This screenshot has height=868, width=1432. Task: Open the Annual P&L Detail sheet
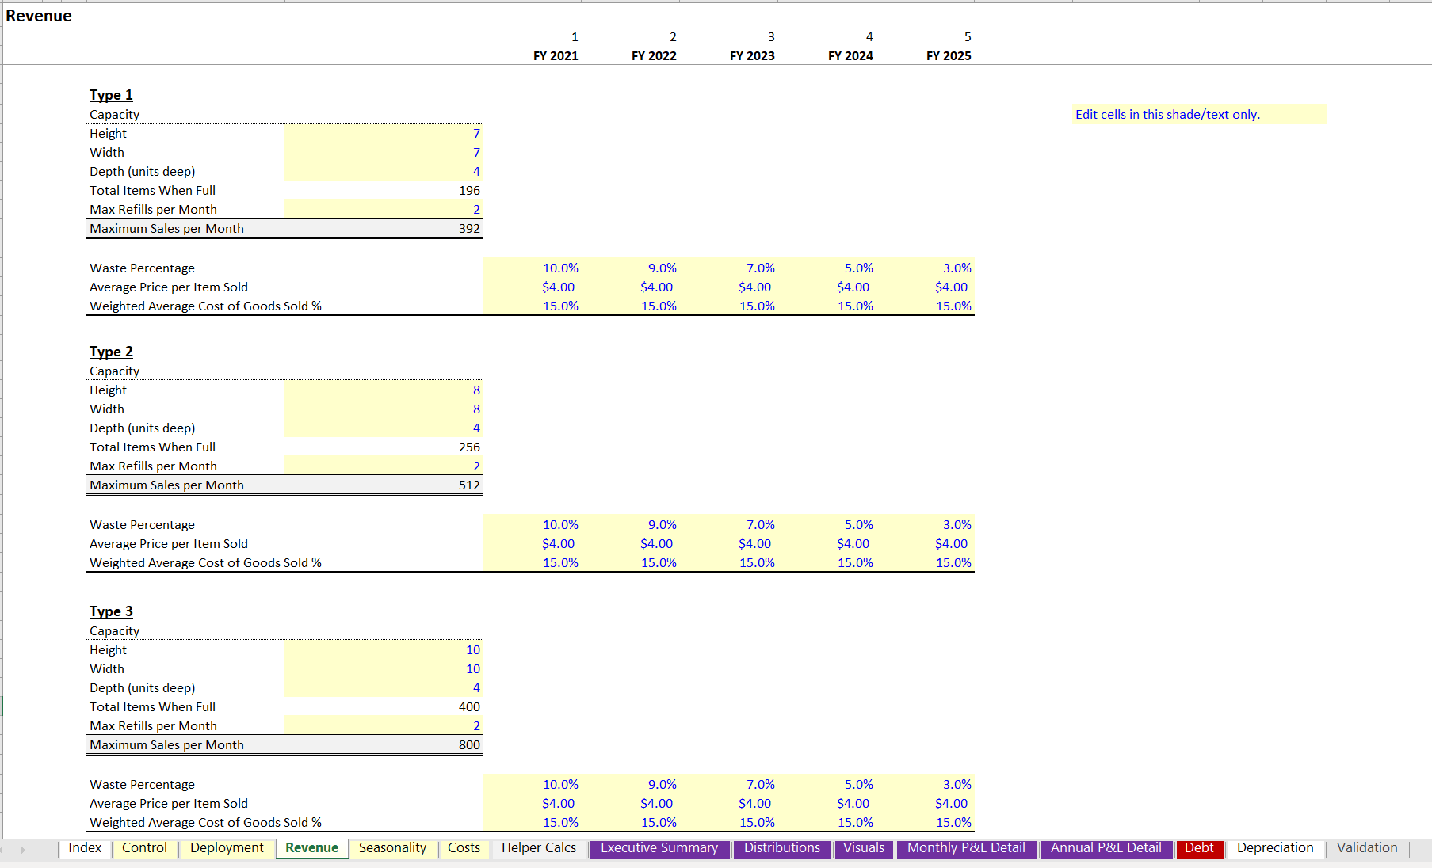1106,848
